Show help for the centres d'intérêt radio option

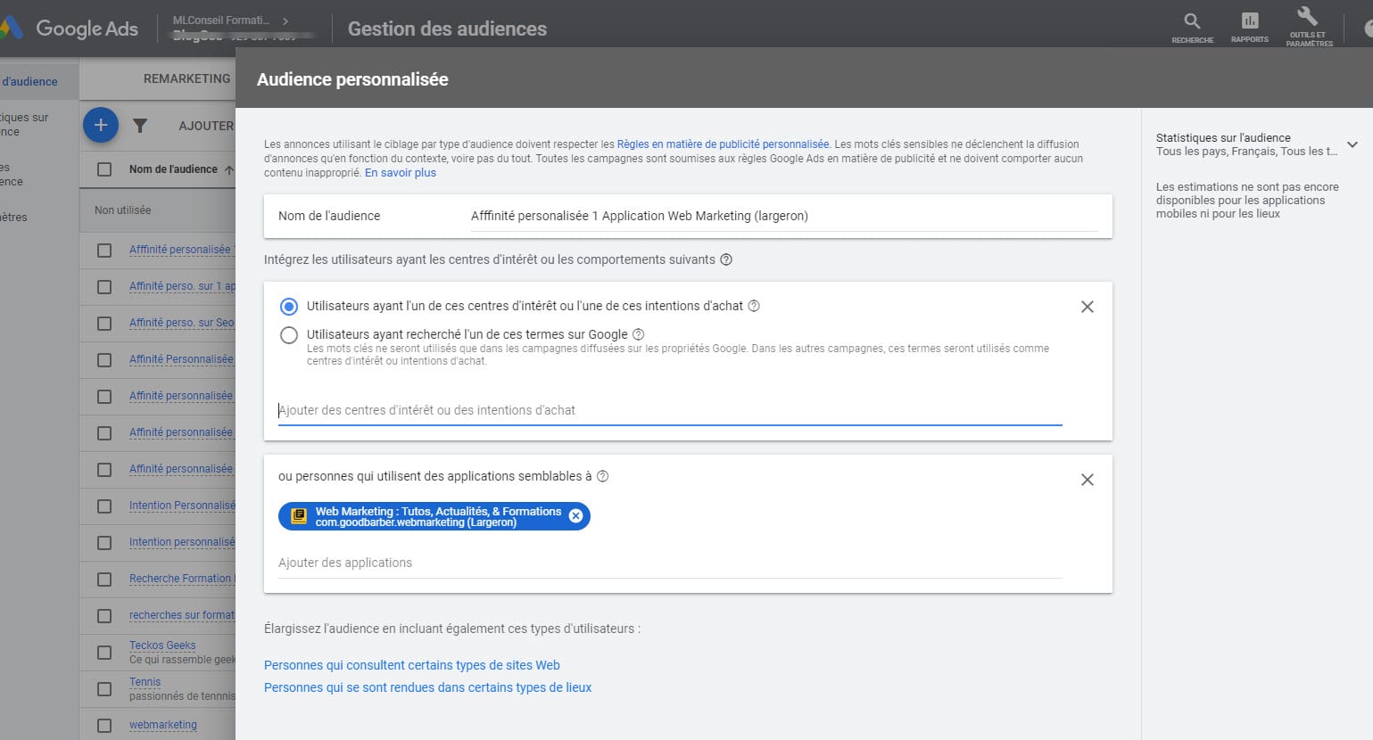point(754,306)
